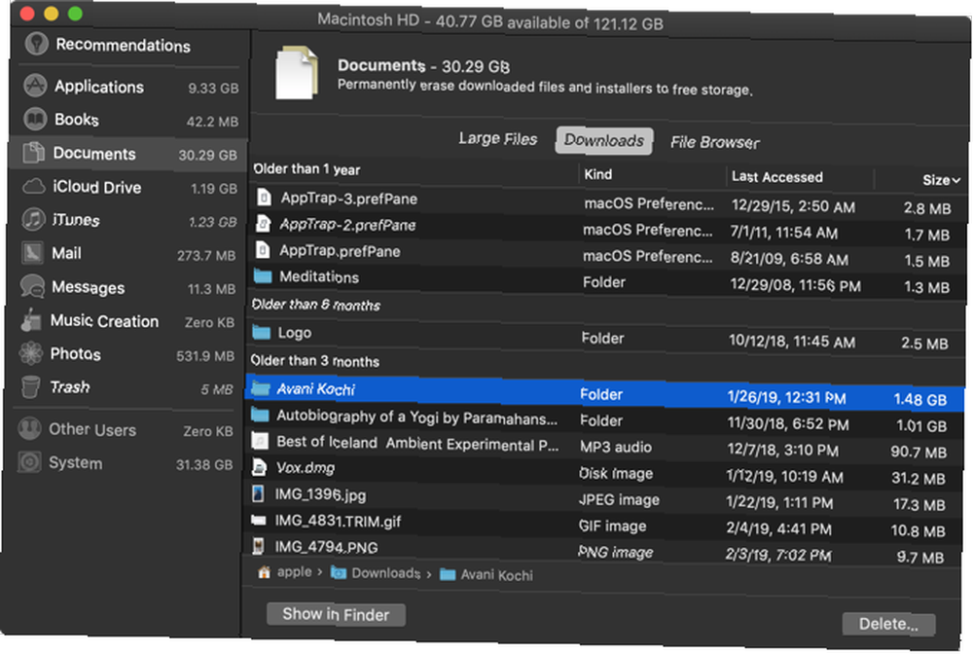Viewport: 973px width, 654px height.
Task: Click the Messages speech bubble icon
Action: point(32,286)
